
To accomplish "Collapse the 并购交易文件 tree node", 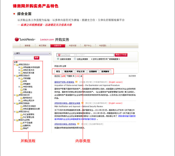I will pyautogui.click(x=14, y=95).
